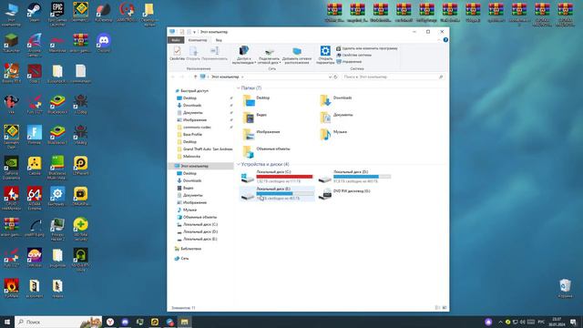
Task: Select Discord desktop shortcut
Action: [x=103, y=43]
